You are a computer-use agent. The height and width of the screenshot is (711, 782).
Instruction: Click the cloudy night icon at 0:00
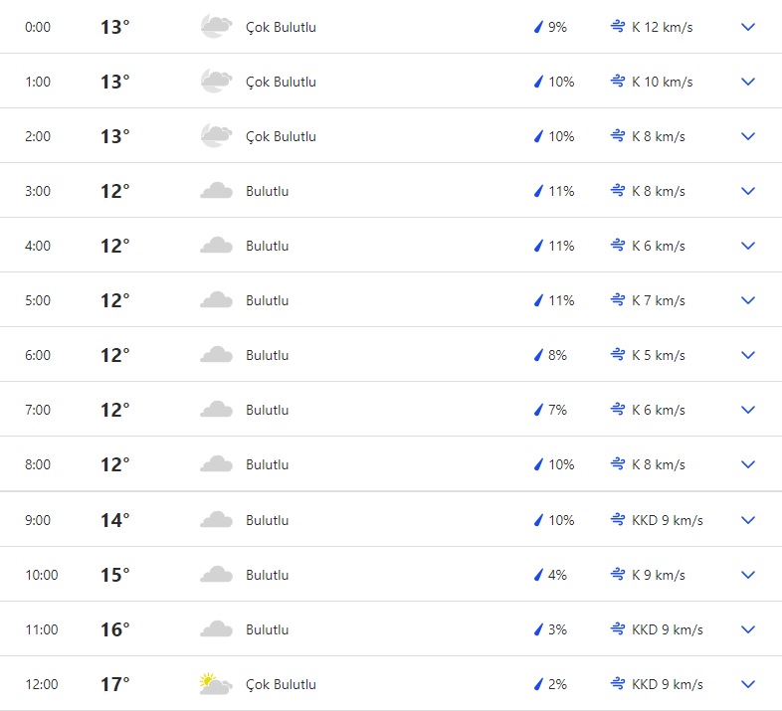216,27
